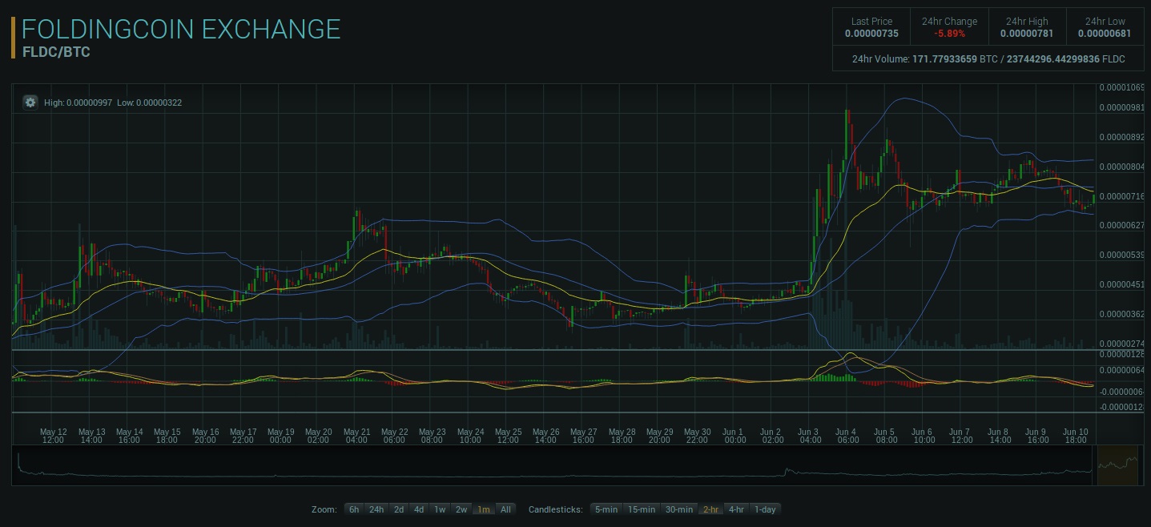Set chart zoom to 4d
1151x527 pixels.
point(419,509)
